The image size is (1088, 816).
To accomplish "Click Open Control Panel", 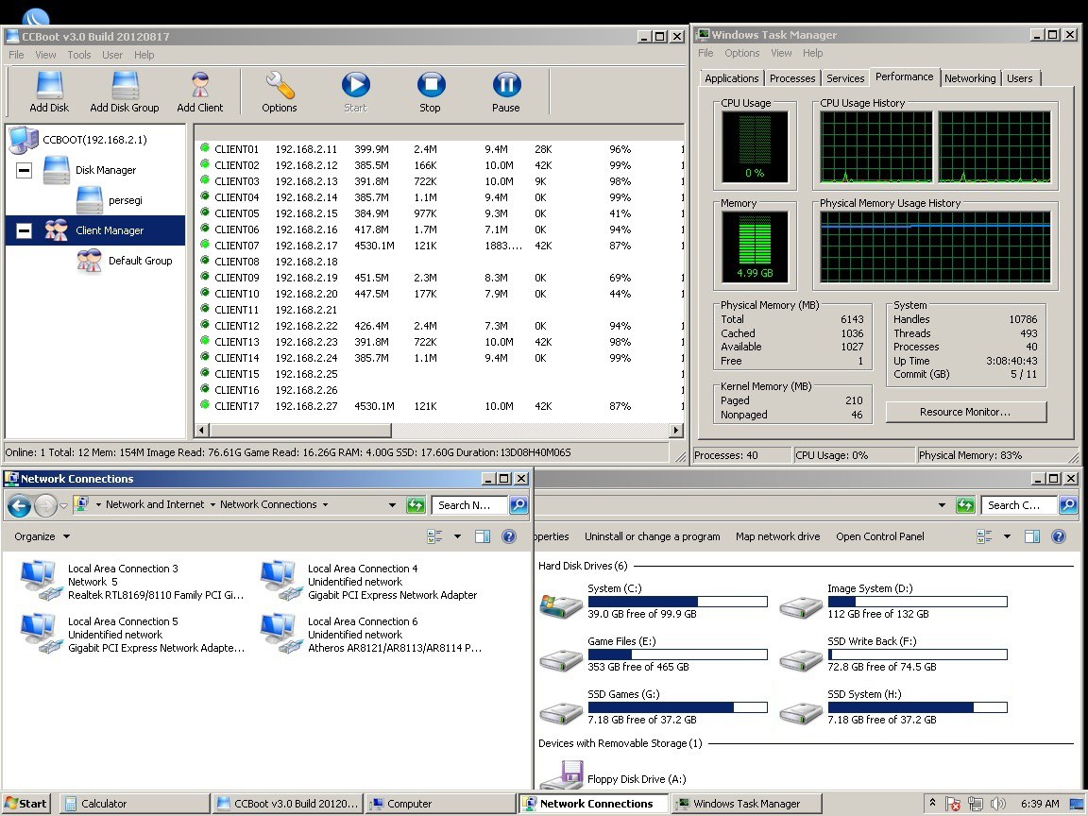I will pos(880,536).
